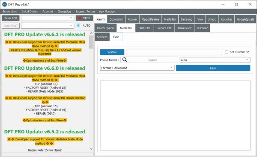The width and height of the screenshot is (257, 157).
Task: Click the empty log output area
Action: pyautogui.click(x=175, y=115)
